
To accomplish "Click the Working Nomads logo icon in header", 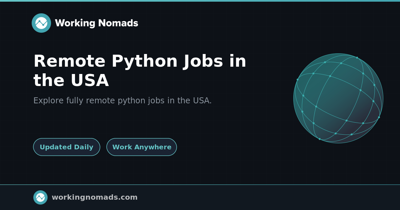I will coord(41,23).
